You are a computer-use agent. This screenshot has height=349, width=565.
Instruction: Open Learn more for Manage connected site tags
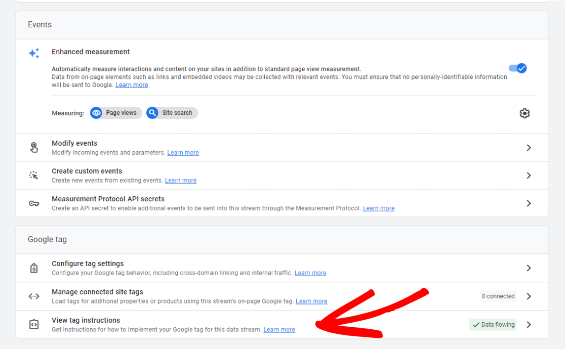tap(311, 301)
